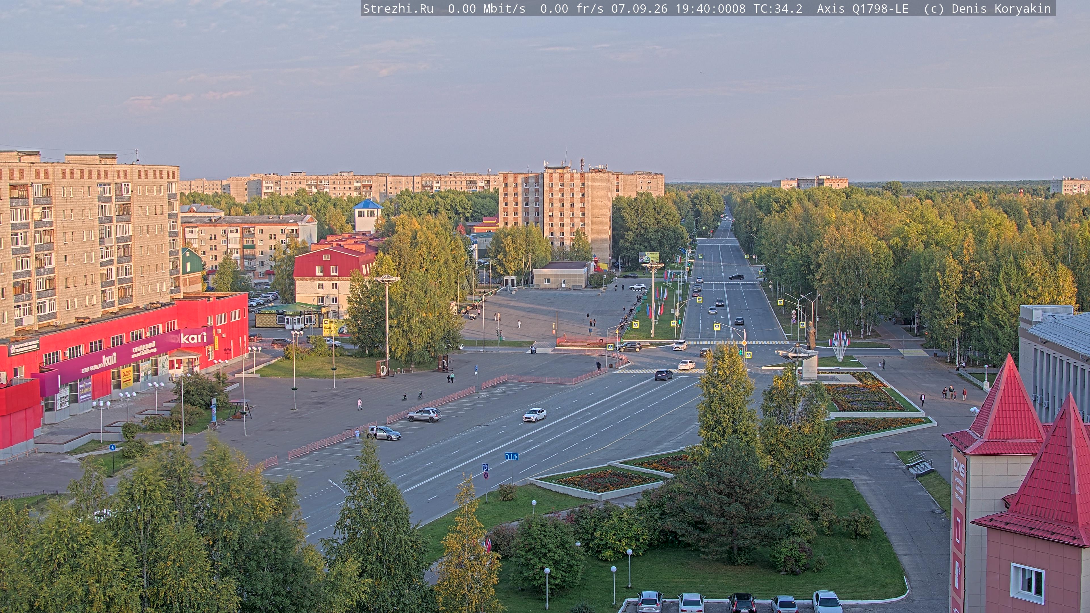Click the Strezhi.Ru text in overlay

click(x=398, y=9)
